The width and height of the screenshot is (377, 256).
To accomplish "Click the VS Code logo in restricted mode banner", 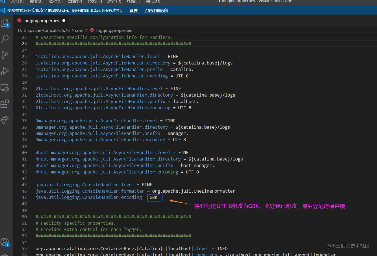I will coord(3,10).
